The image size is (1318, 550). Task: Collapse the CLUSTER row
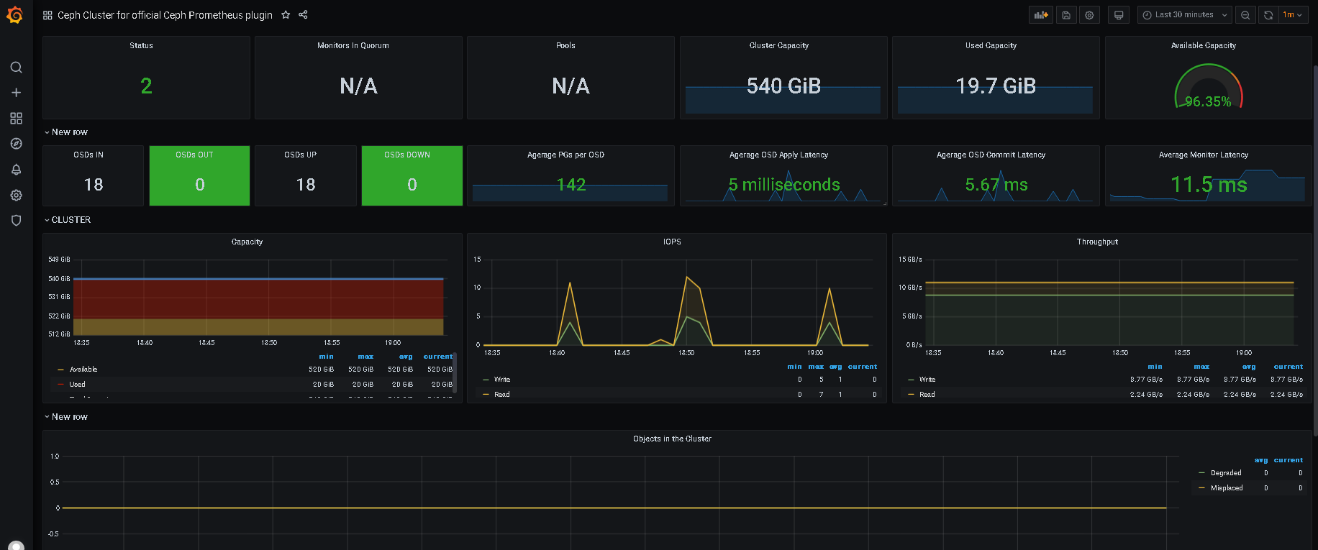(68, 220)
